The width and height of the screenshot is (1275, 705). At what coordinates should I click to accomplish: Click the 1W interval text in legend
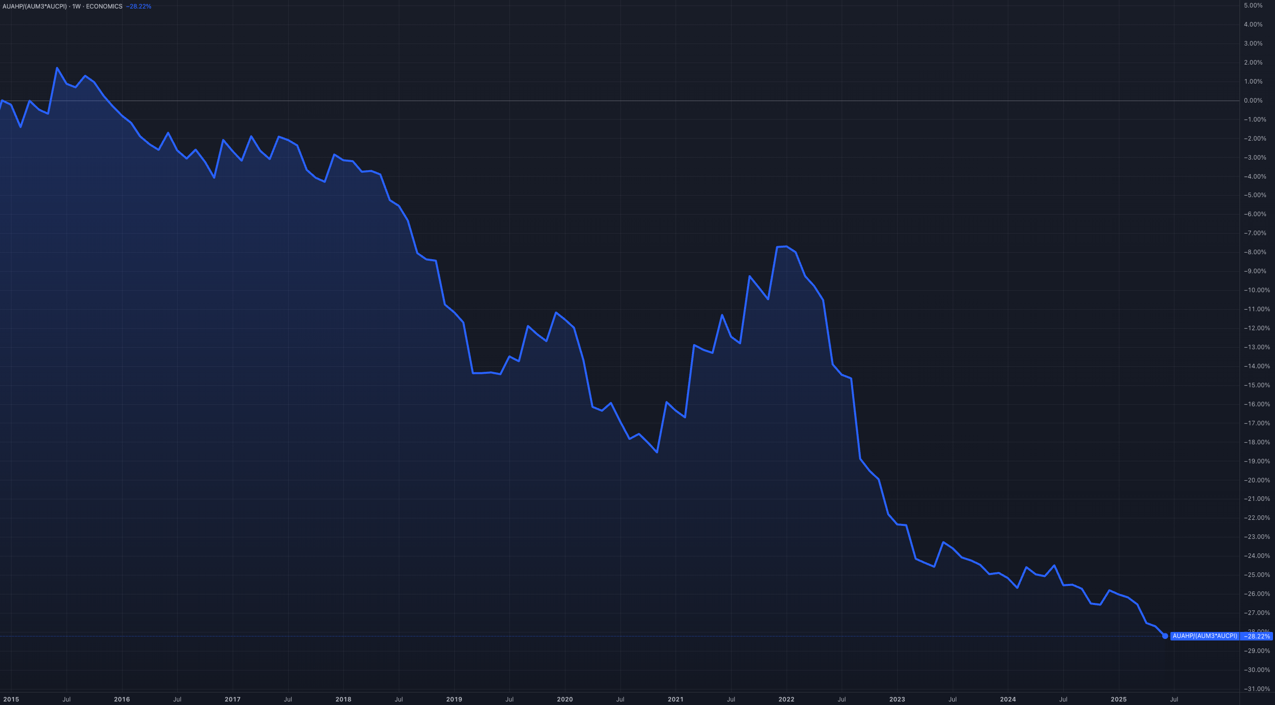76,7
